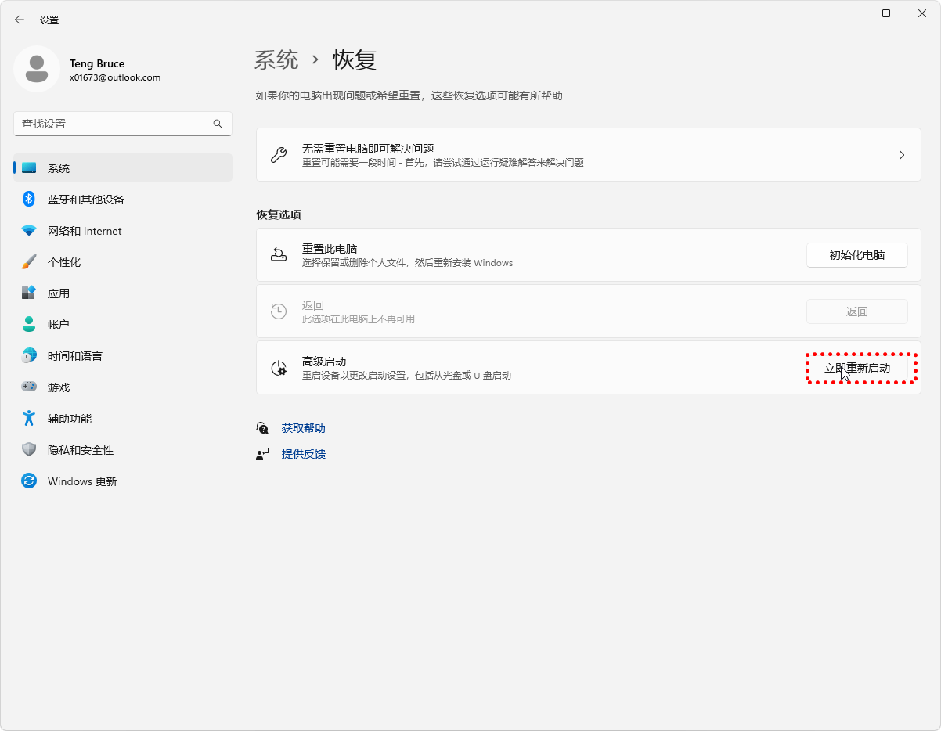Click the 初始化电脑 button
Screen dimensions: 941x731
tap(857, 255)
